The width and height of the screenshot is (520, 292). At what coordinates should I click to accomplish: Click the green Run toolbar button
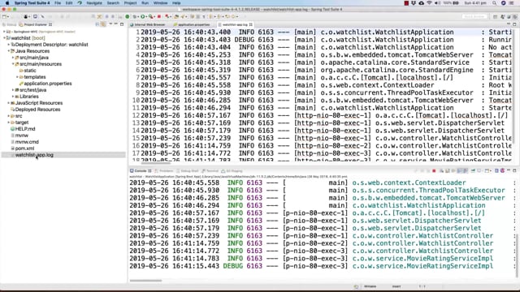click(143, 16)
